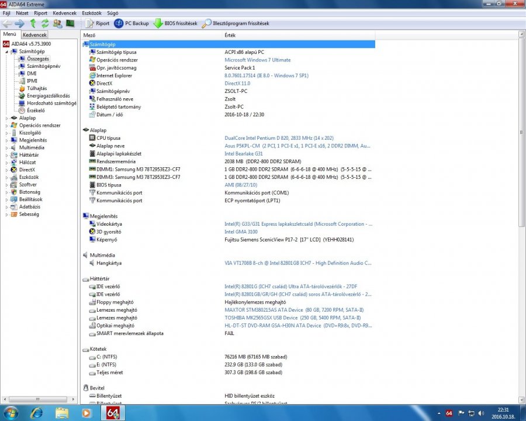This screenshot has height=421, width=526.
Task: Open the Windows Start button
Action: pos(10,413)
